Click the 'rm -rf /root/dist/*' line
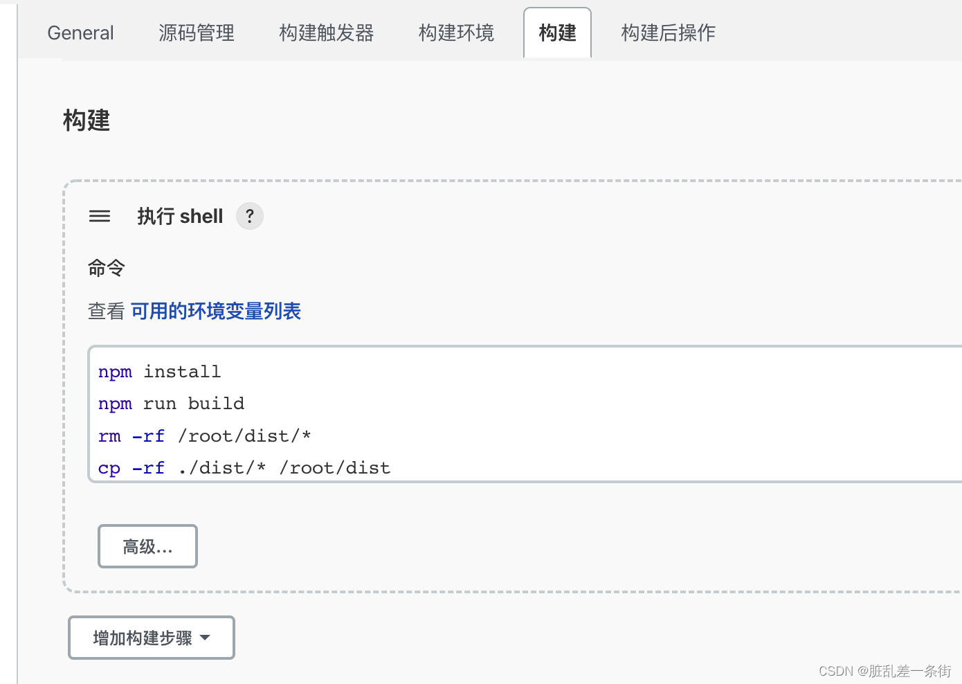 [x=204, y=436]
